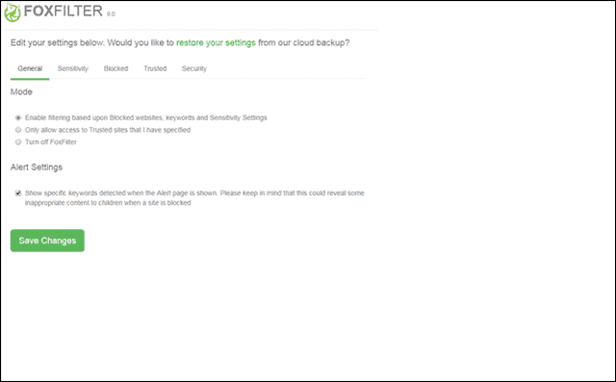This screenshot has height=382, width=616.
Task: Click the Alert Settings heading
Action: pos(37,167)
